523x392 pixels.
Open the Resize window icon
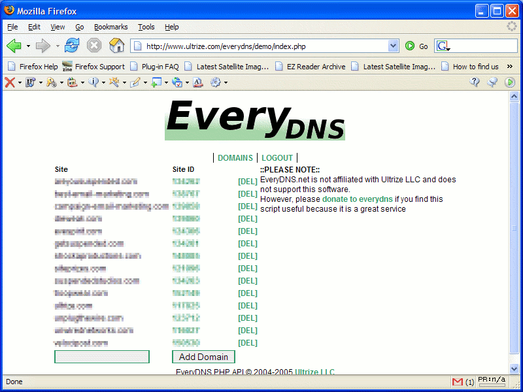pos(156,82)
